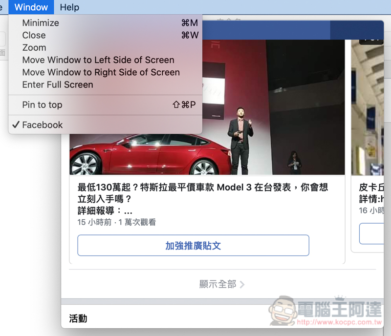Enable Pin to top option
Viewport: 391px width, 336px height.
coord(105,105)
